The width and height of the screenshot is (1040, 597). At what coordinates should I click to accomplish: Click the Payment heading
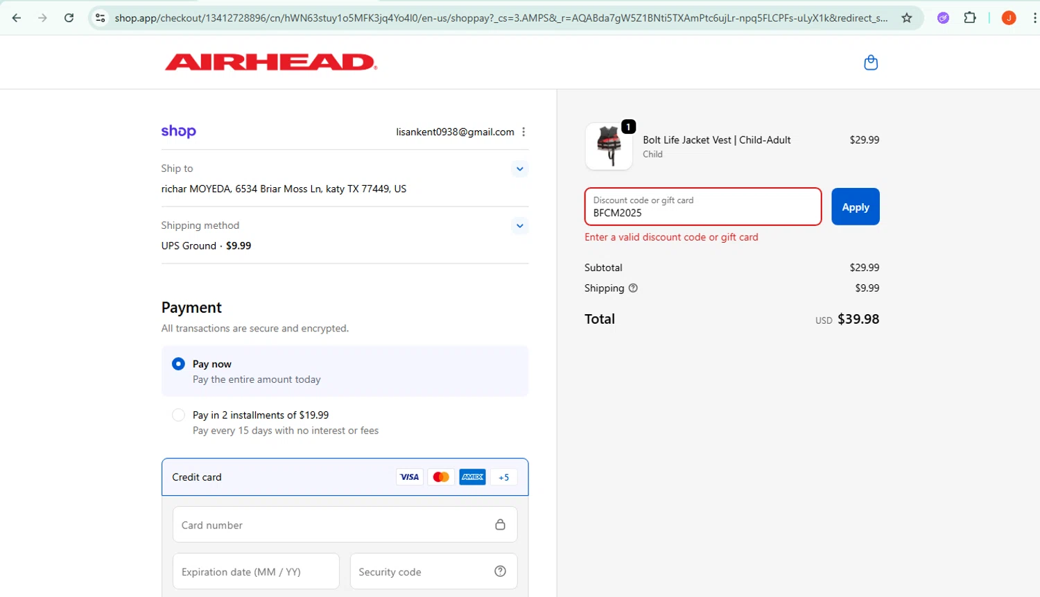point(191,307)
